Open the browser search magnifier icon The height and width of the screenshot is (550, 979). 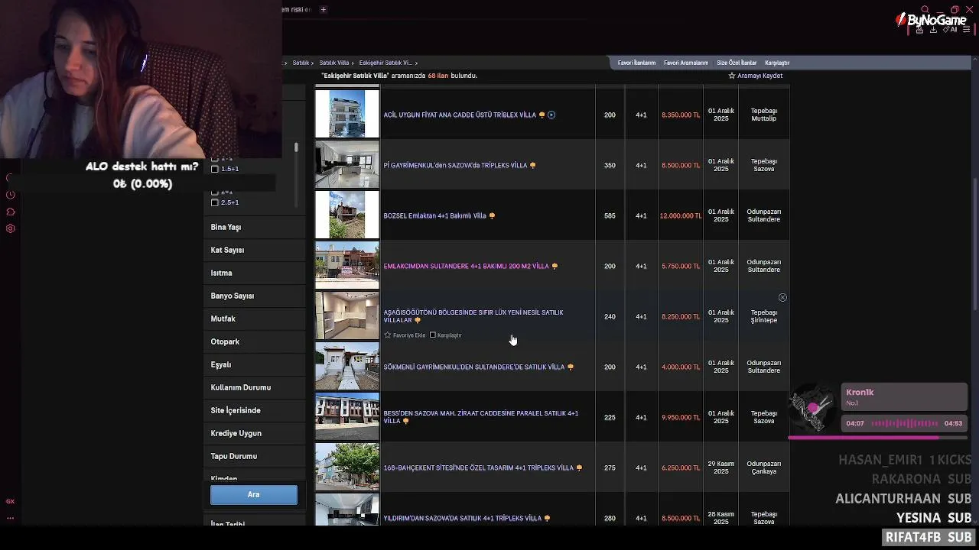(x=925, y=9)
